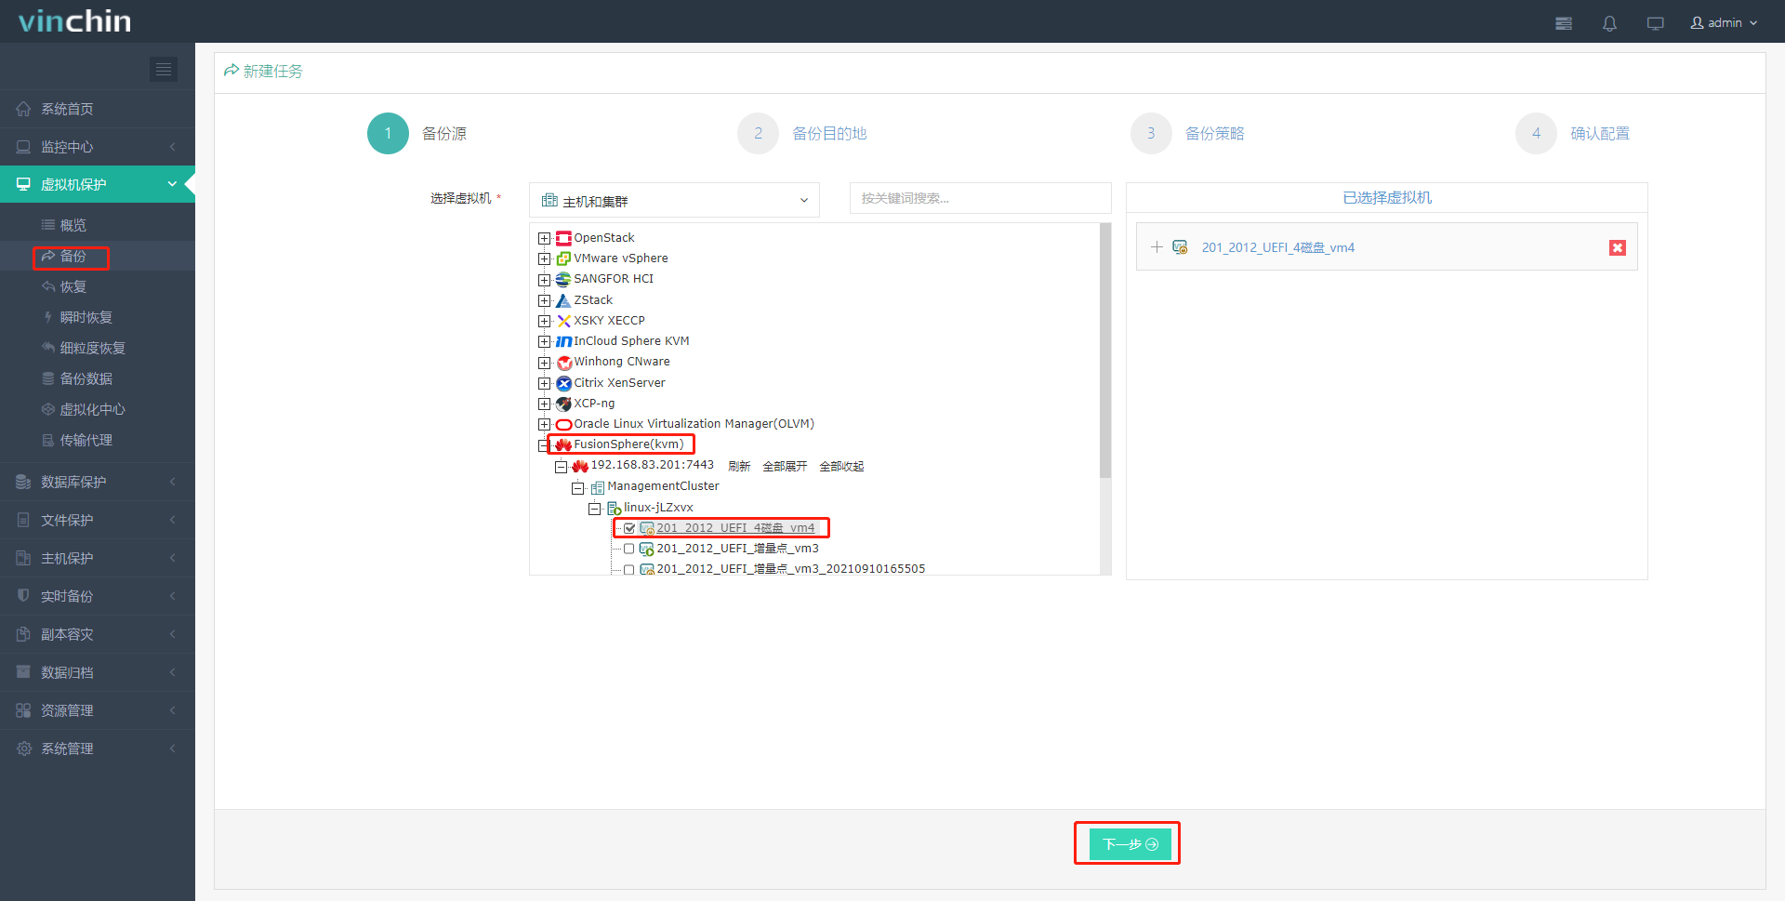Collapse the ManagementCluster node
Image resolution: width=1785 pixels, height=901 pixels.
tap(577, 488)
